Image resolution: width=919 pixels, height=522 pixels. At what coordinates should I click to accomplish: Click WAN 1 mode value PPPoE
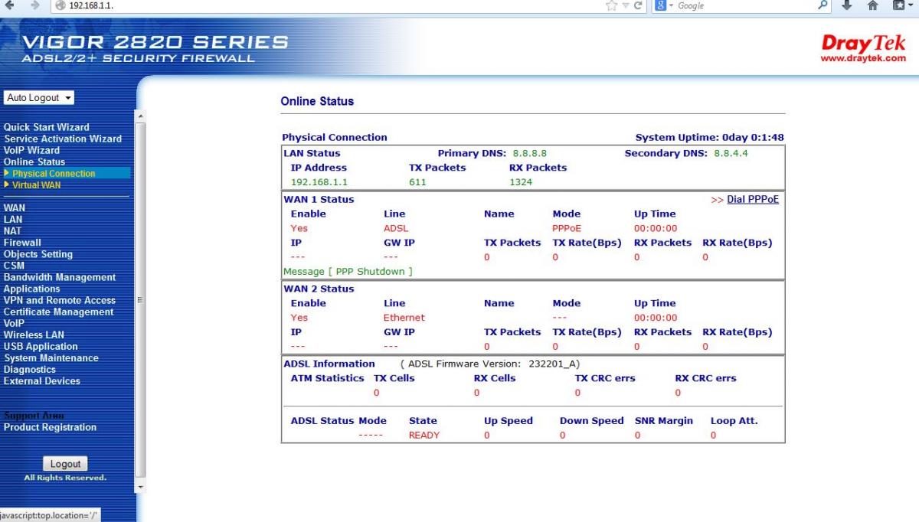click(x=567, y=228)
